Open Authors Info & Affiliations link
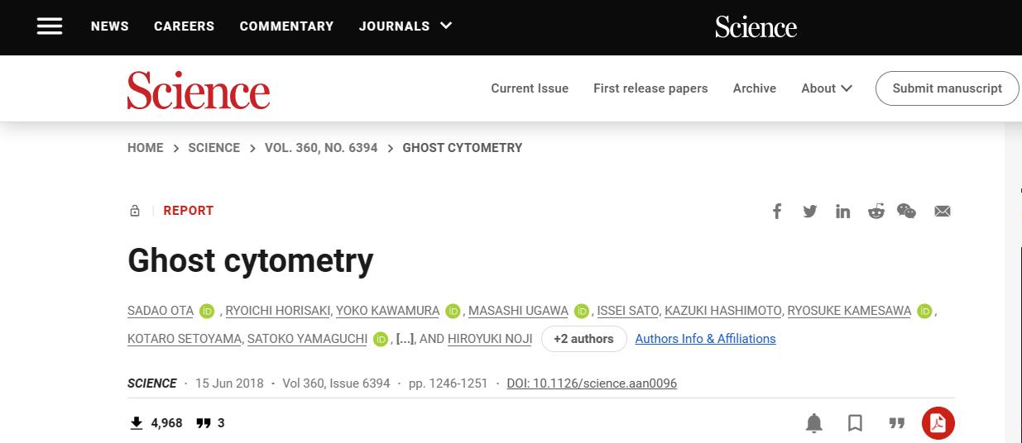The image size is (1022, 443). [705, 339]
